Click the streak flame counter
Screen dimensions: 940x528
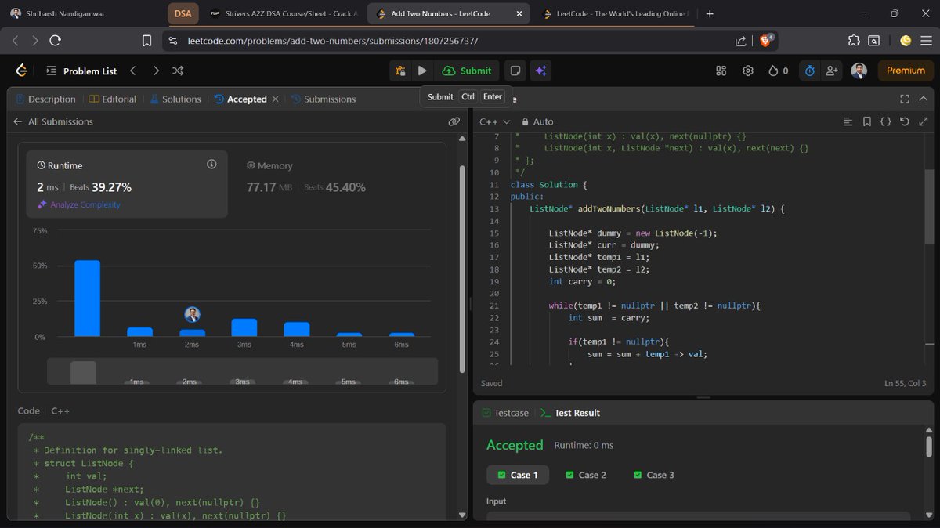(779, 71)
